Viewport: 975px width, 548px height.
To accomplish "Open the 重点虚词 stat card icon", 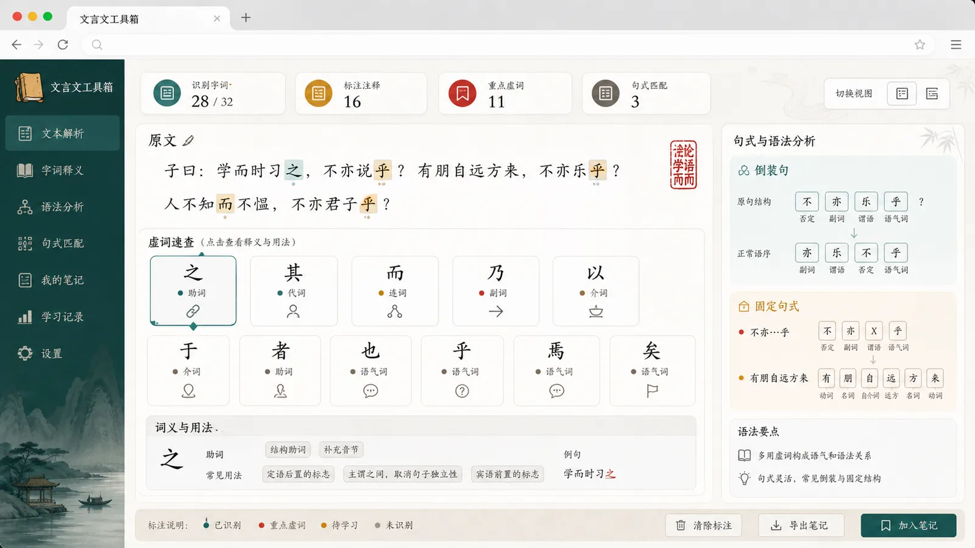I will point(463,93).
